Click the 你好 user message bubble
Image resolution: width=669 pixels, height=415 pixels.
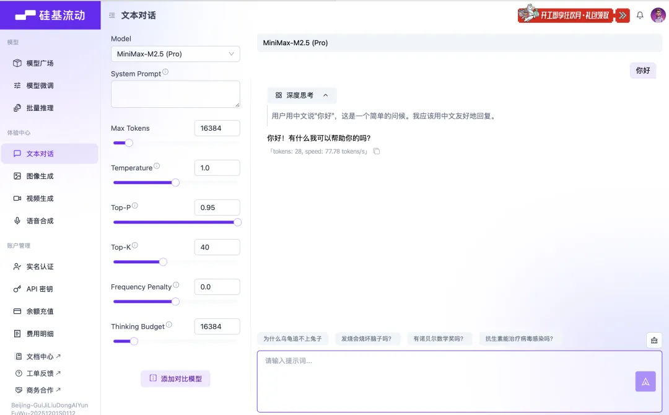(643, 71)
